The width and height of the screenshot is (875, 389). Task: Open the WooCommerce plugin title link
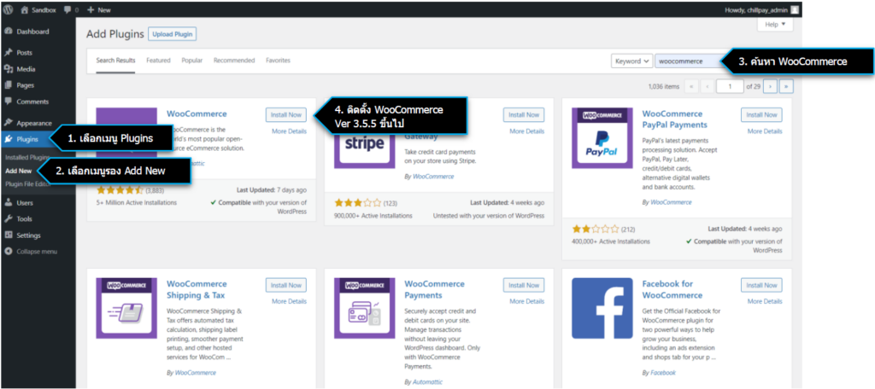197,113
